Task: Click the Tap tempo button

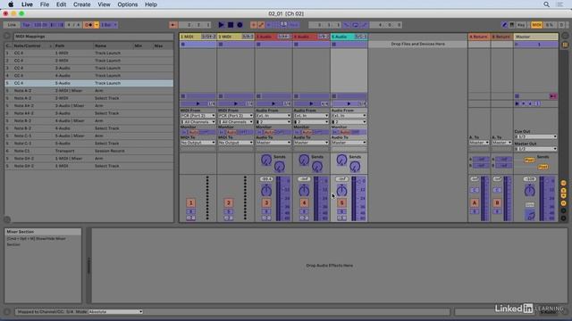Action: (26, 25)
